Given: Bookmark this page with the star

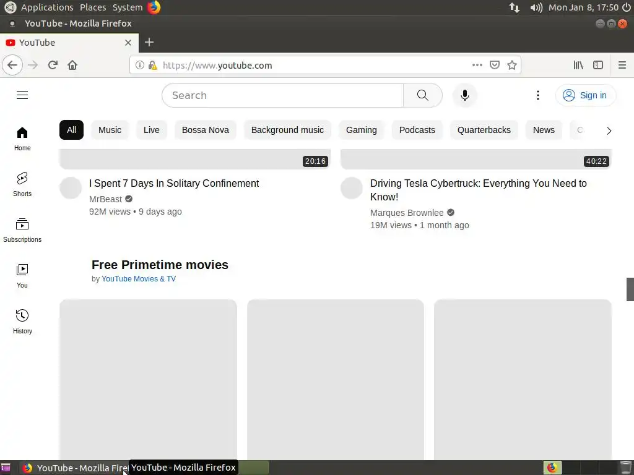Looking at the screenshot, I should click(512, 65).
